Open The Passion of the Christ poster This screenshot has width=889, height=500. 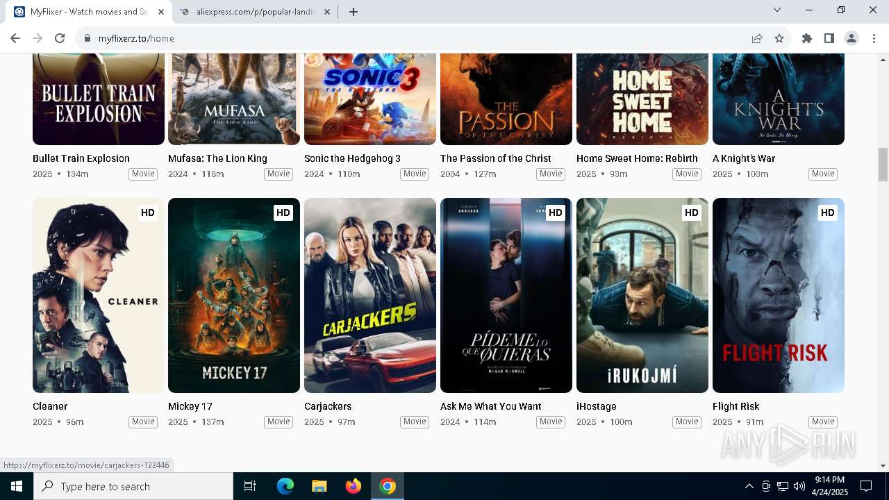(506, 99)
